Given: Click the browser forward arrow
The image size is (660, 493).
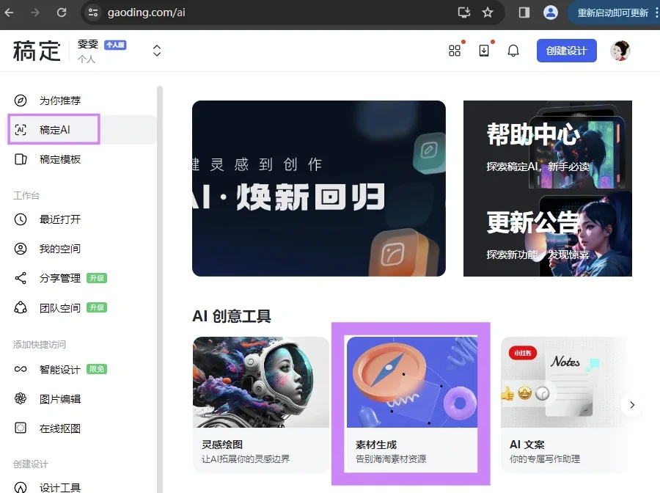Looking at the screenshot, I should 35,12.
